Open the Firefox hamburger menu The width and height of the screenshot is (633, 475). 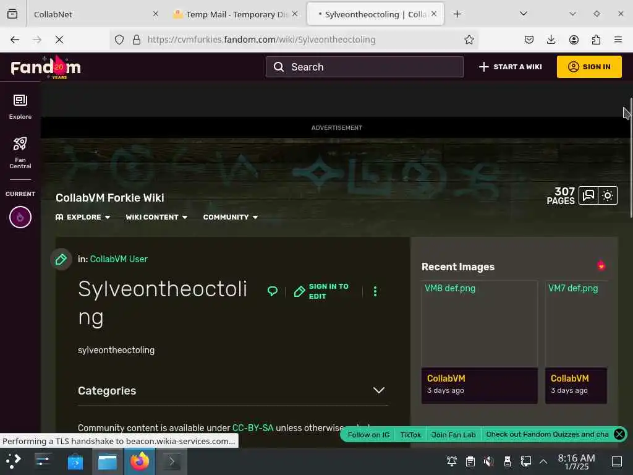pos(618,40)
